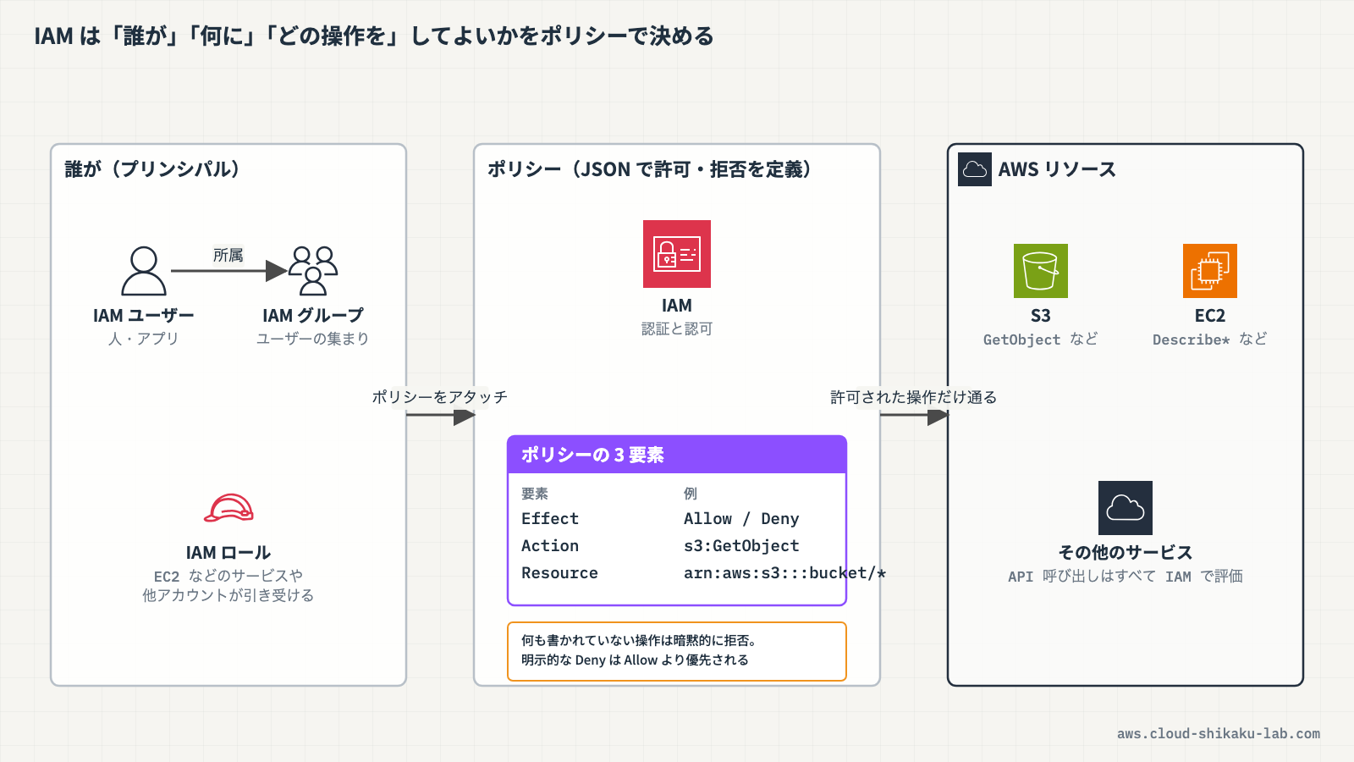Click the 人・アプリ caption
1354x762 pixels.
click(x=144, y=339)
